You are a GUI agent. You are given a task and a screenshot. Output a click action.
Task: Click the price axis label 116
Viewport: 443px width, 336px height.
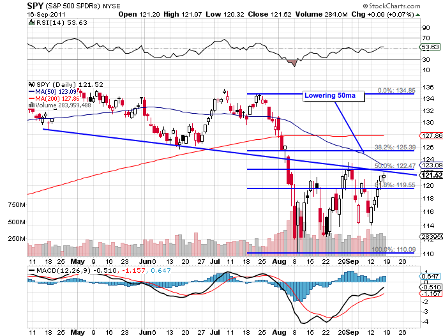coord(428,212)
